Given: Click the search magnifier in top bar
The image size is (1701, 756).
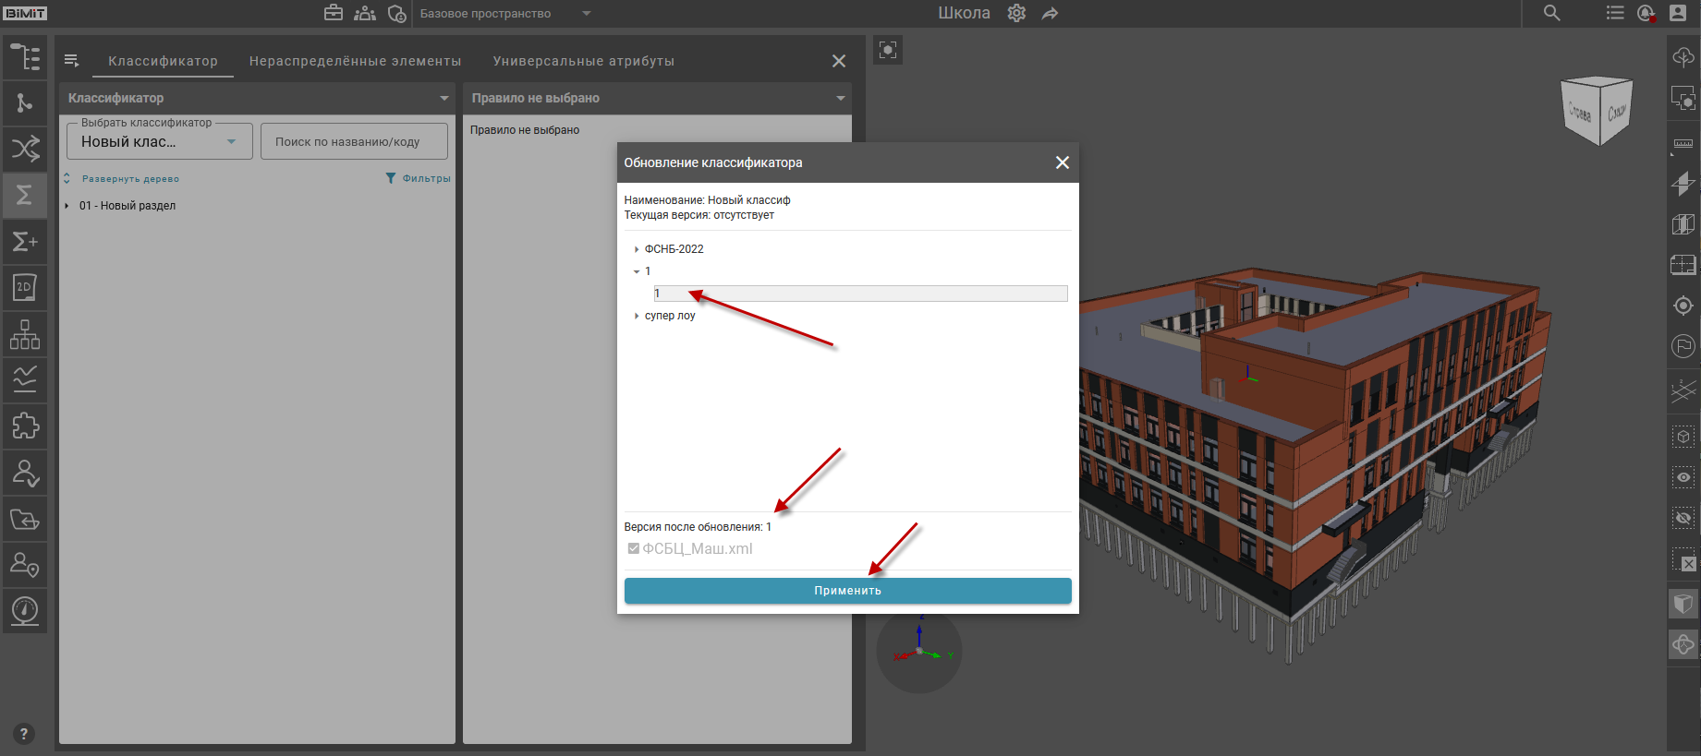Looking at the screenshot, I should [x=1551, y=13].
